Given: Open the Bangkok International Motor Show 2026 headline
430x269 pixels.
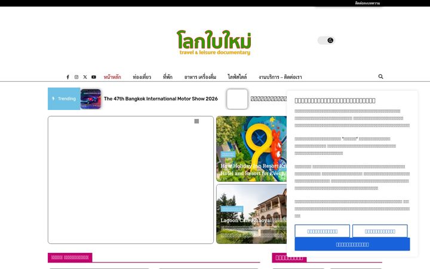Looking at the screenshot, I should click(161, 99).
